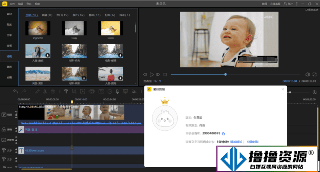
Task: Lock the filter track
Action: point(16,128)
